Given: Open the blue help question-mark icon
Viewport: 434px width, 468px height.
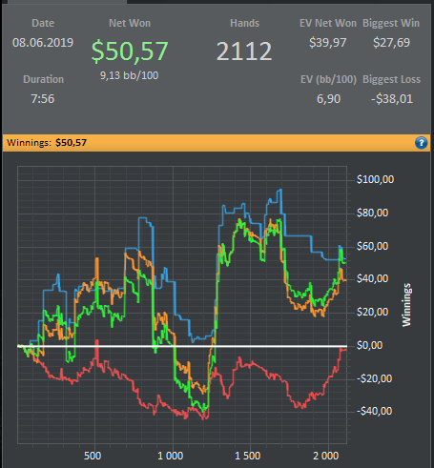Looking at the screenshot, I should [x=421, y=143].
